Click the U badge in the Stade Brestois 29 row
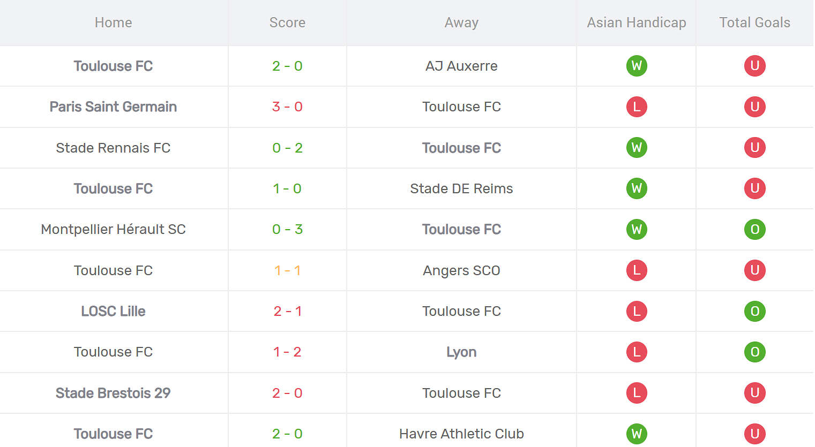The width and height of the screenshot is (815, 447). tap(754, 393)
